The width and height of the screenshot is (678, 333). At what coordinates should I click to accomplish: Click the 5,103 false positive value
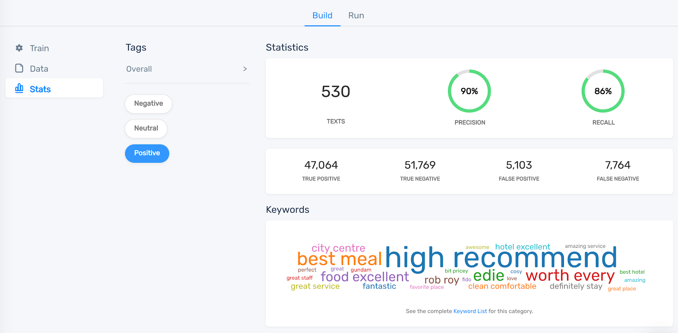tap(519, 165)
